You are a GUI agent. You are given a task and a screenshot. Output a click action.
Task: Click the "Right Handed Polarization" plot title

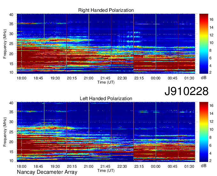click(106, 10)
